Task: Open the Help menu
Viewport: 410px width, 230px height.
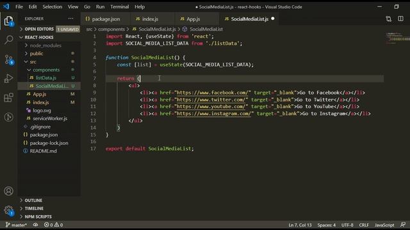Action: pyautogui.click(x=140, y=7)
